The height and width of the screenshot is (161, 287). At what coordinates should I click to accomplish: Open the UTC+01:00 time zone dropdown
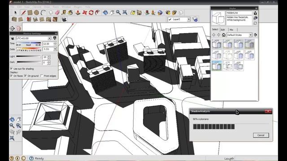click(x=49, y=38)
